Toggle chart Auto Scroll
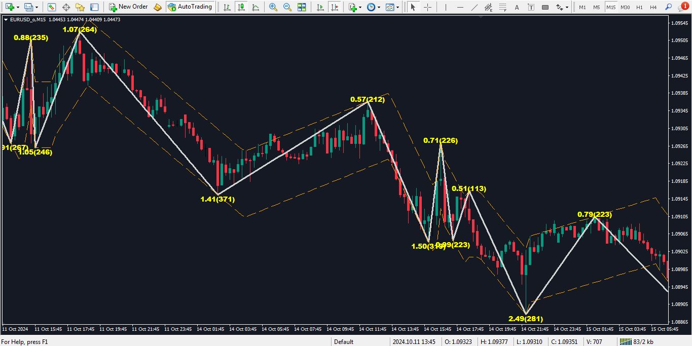 pos(320,7)
